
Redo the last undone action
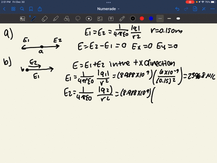186,9
